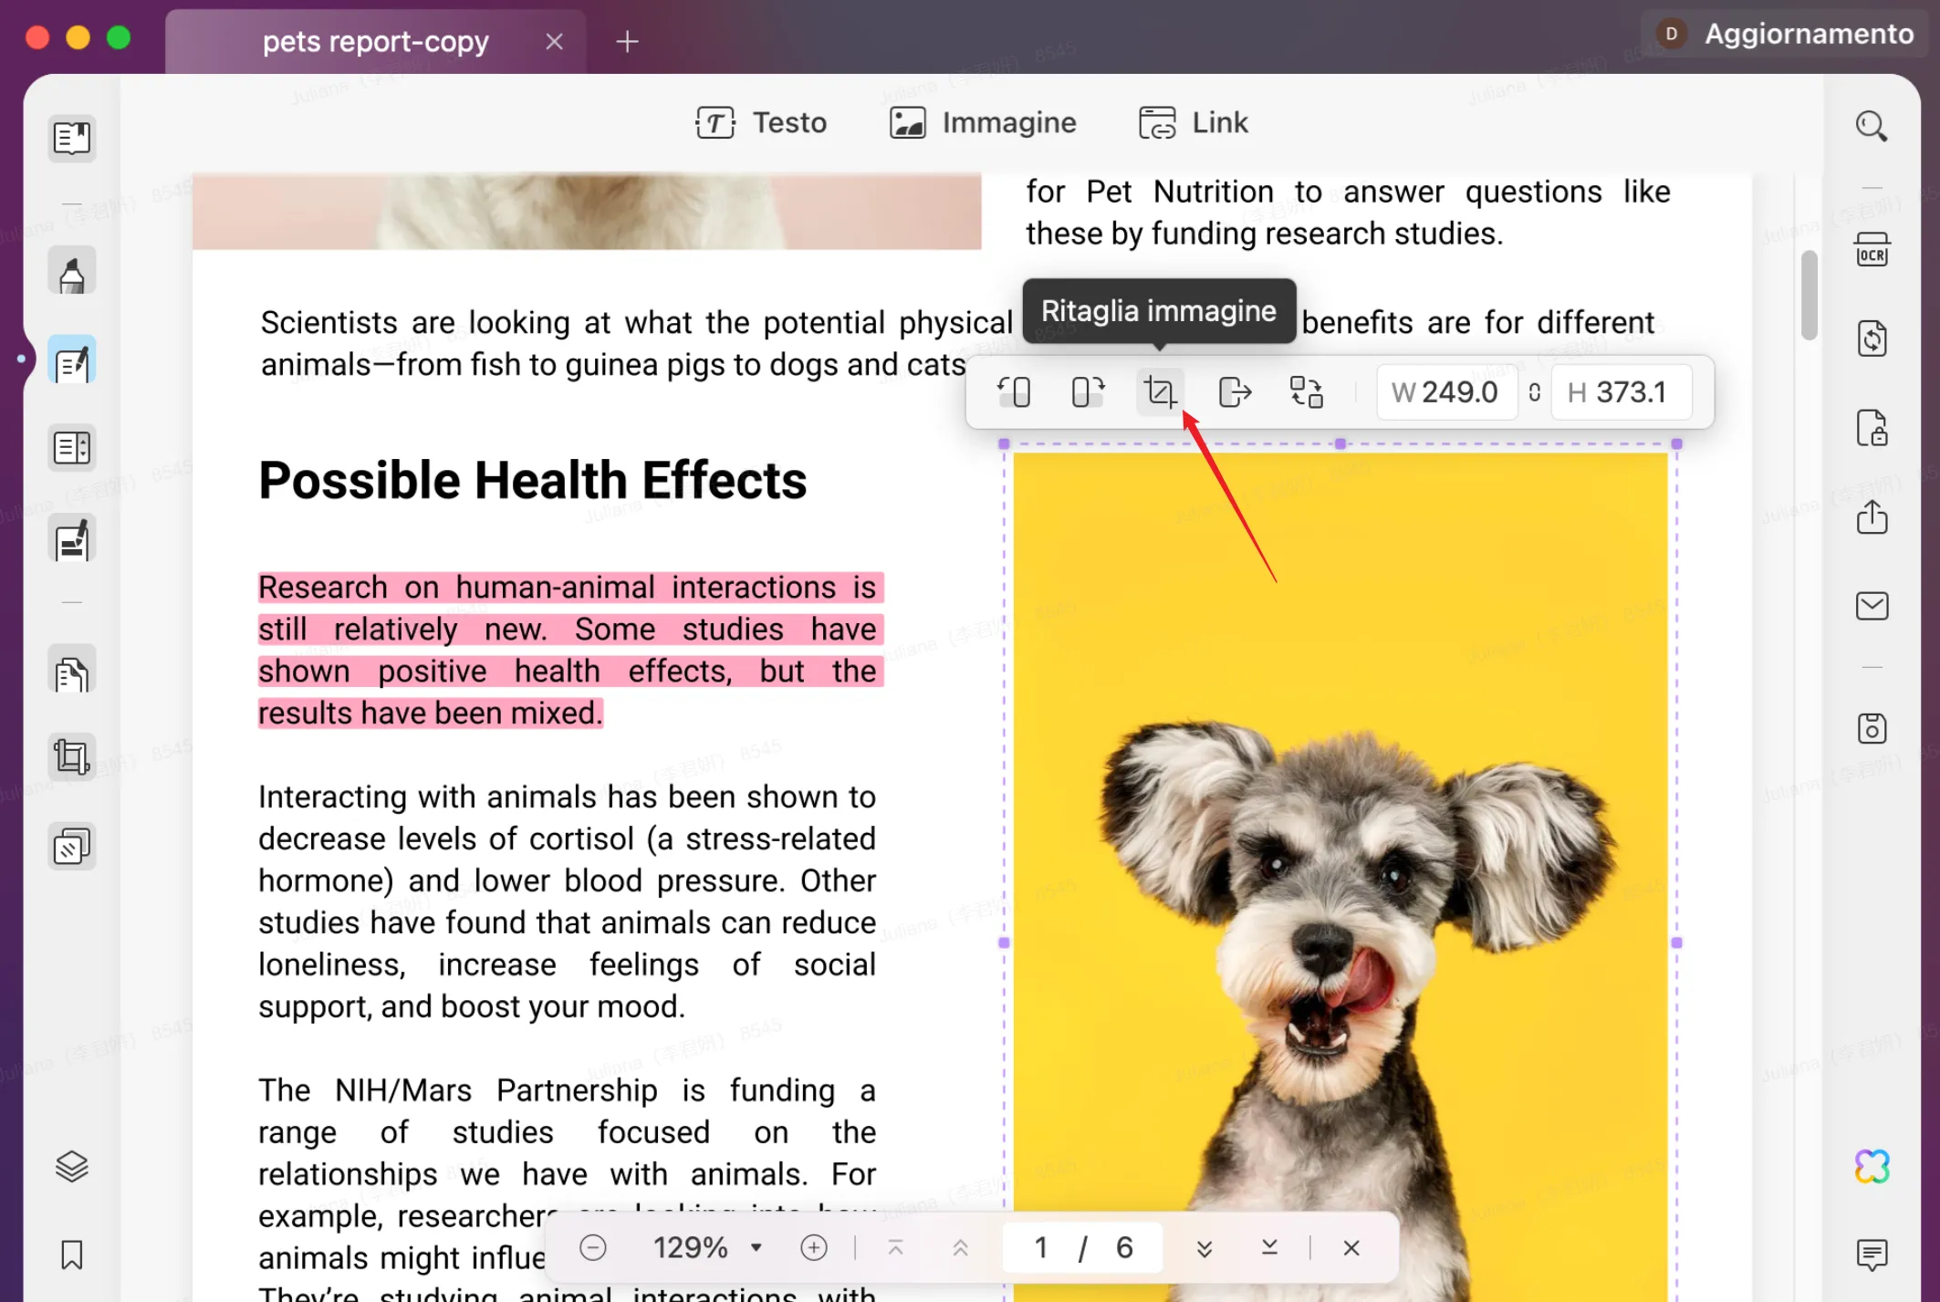Click the current page number field
Image resolution: width=1940 pixels, height=1302 pixels.
[x=1041, y=1247]
